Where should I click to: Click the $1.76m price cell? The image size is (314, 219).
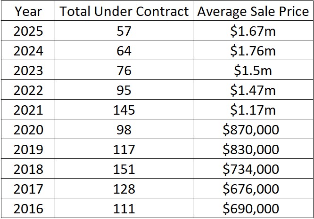point(253,51)
